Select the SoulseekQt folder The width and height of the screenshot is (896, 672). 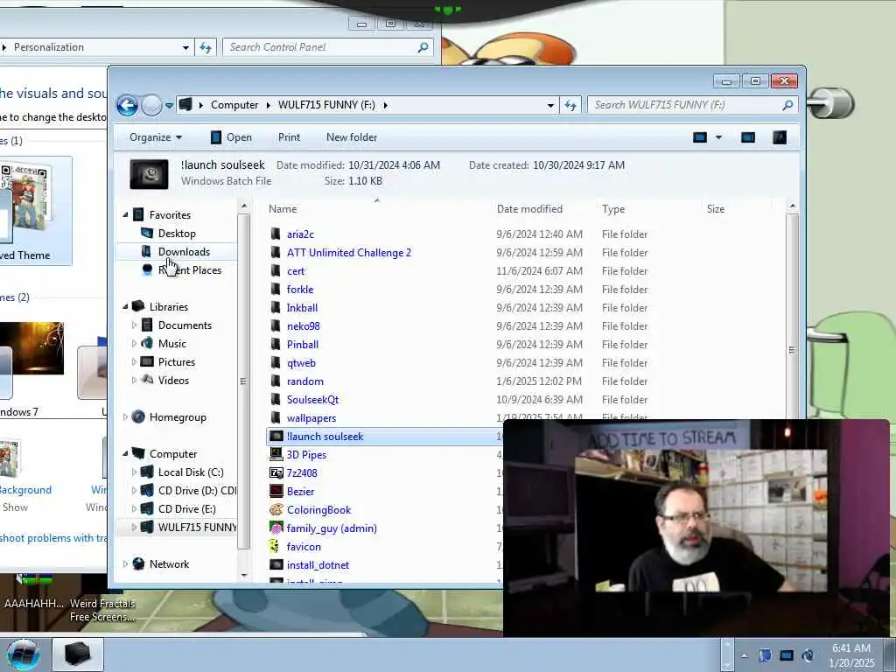coord(312,399)
